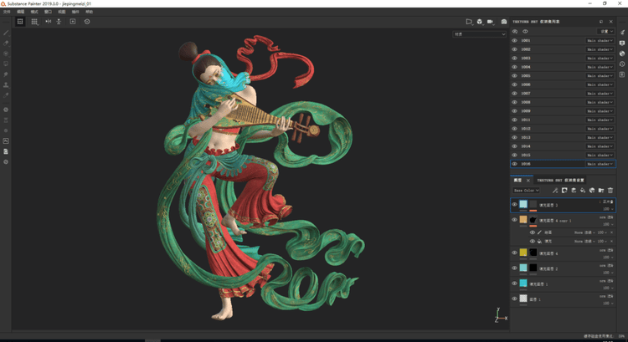
Task: Select the Clone stamp tool
Action: coord(6,84)
